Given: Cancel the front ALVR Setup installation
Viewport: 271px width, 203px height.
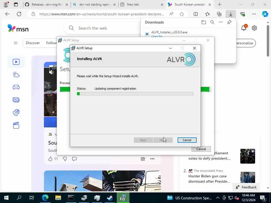Looking at the screenshot, I should point(187,140).
